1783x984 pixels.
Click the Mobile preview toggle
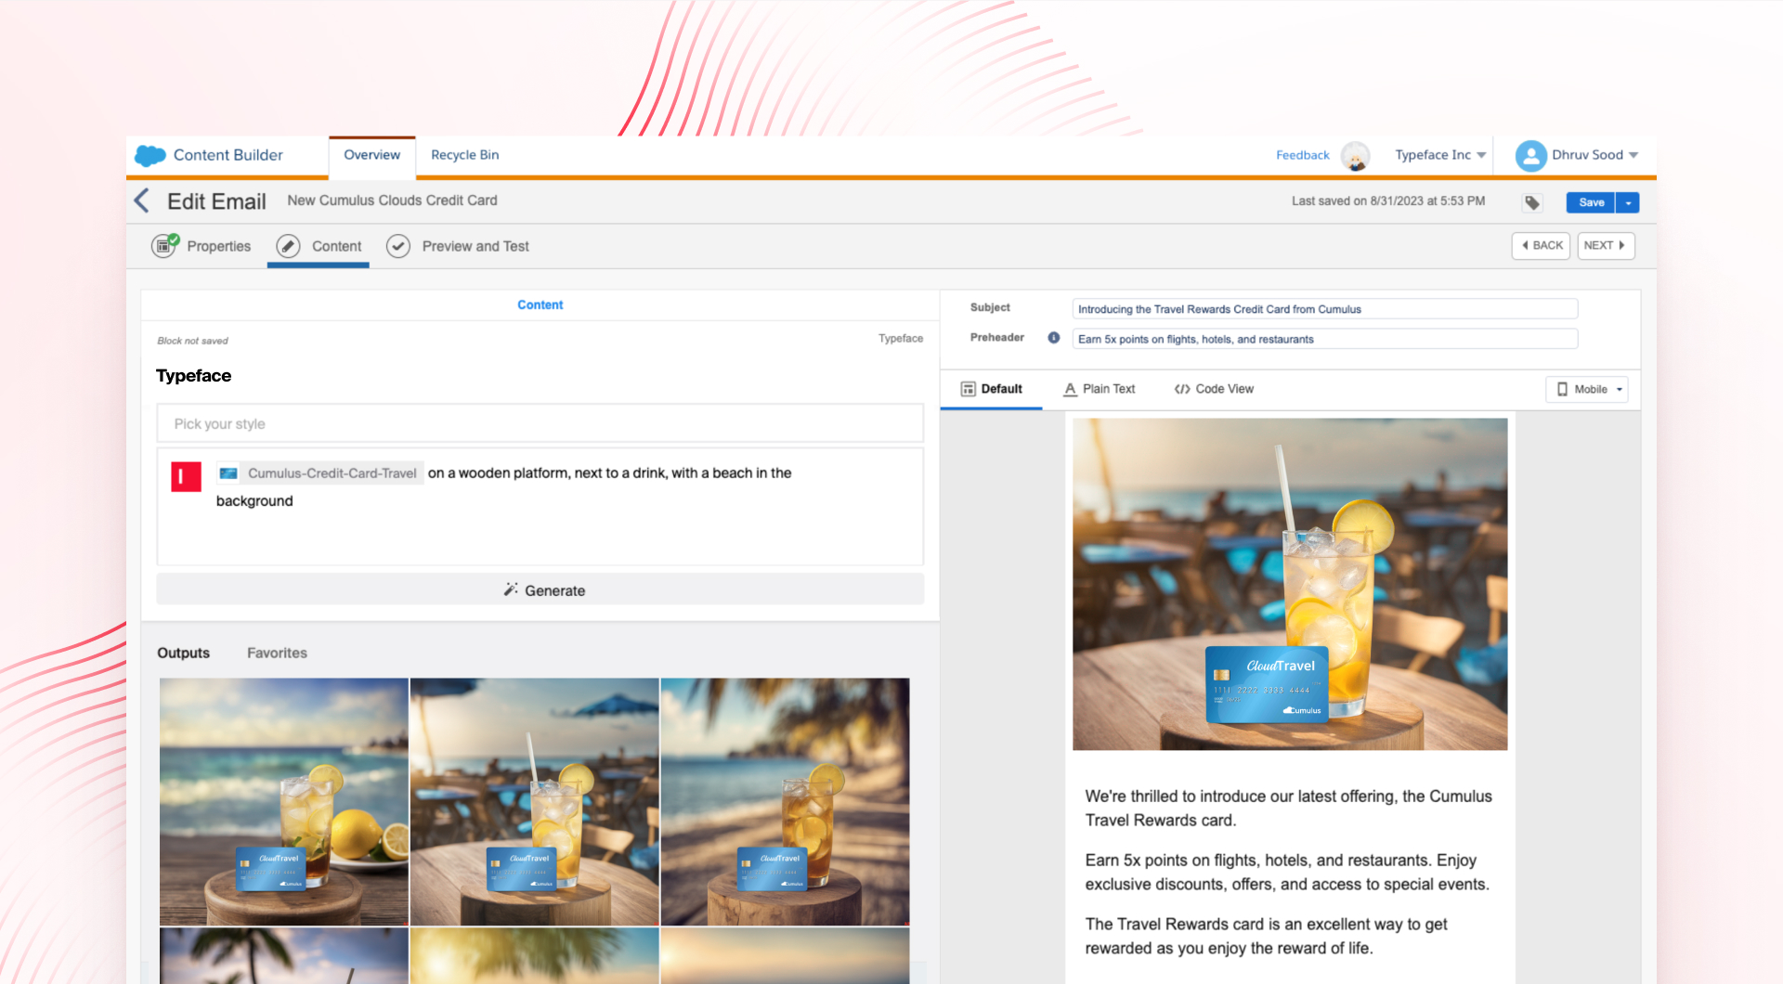[1586, 389]
